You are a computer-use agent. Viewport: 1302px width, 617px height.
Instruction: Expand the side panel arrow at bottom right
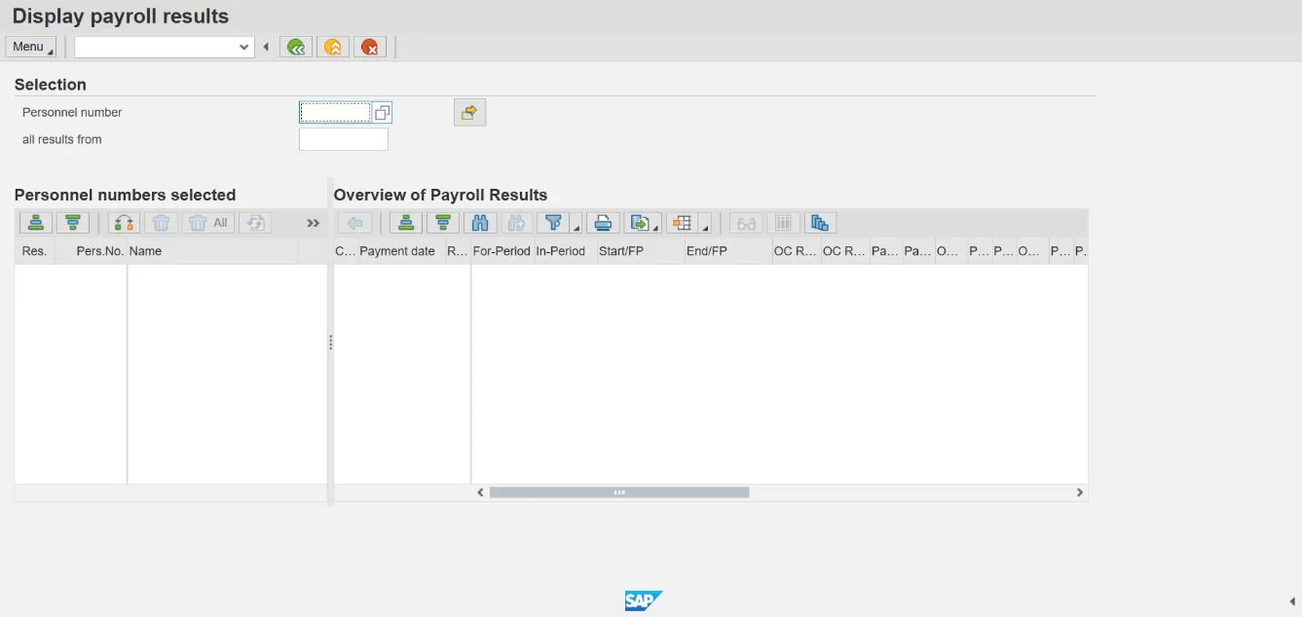click(1292, 601)
